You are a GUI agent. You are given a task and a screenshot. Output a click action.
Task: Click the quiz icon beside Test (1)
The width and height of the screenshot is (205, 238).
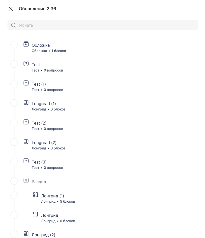tap(26, 83)
